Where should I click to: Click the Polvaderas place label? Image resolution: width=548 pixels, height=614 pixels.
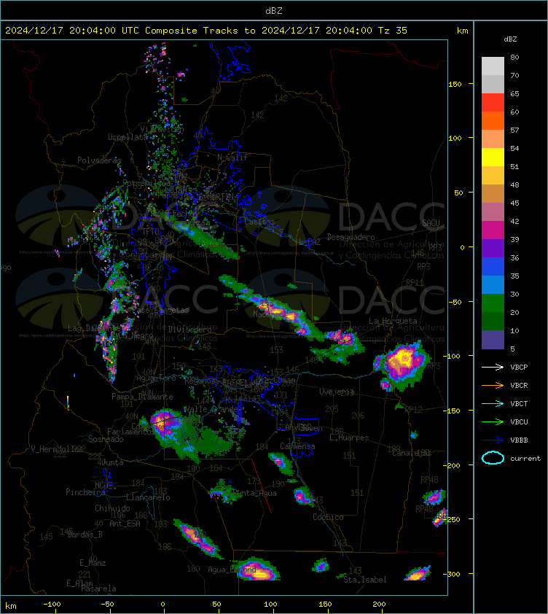[x=99, y=160]
